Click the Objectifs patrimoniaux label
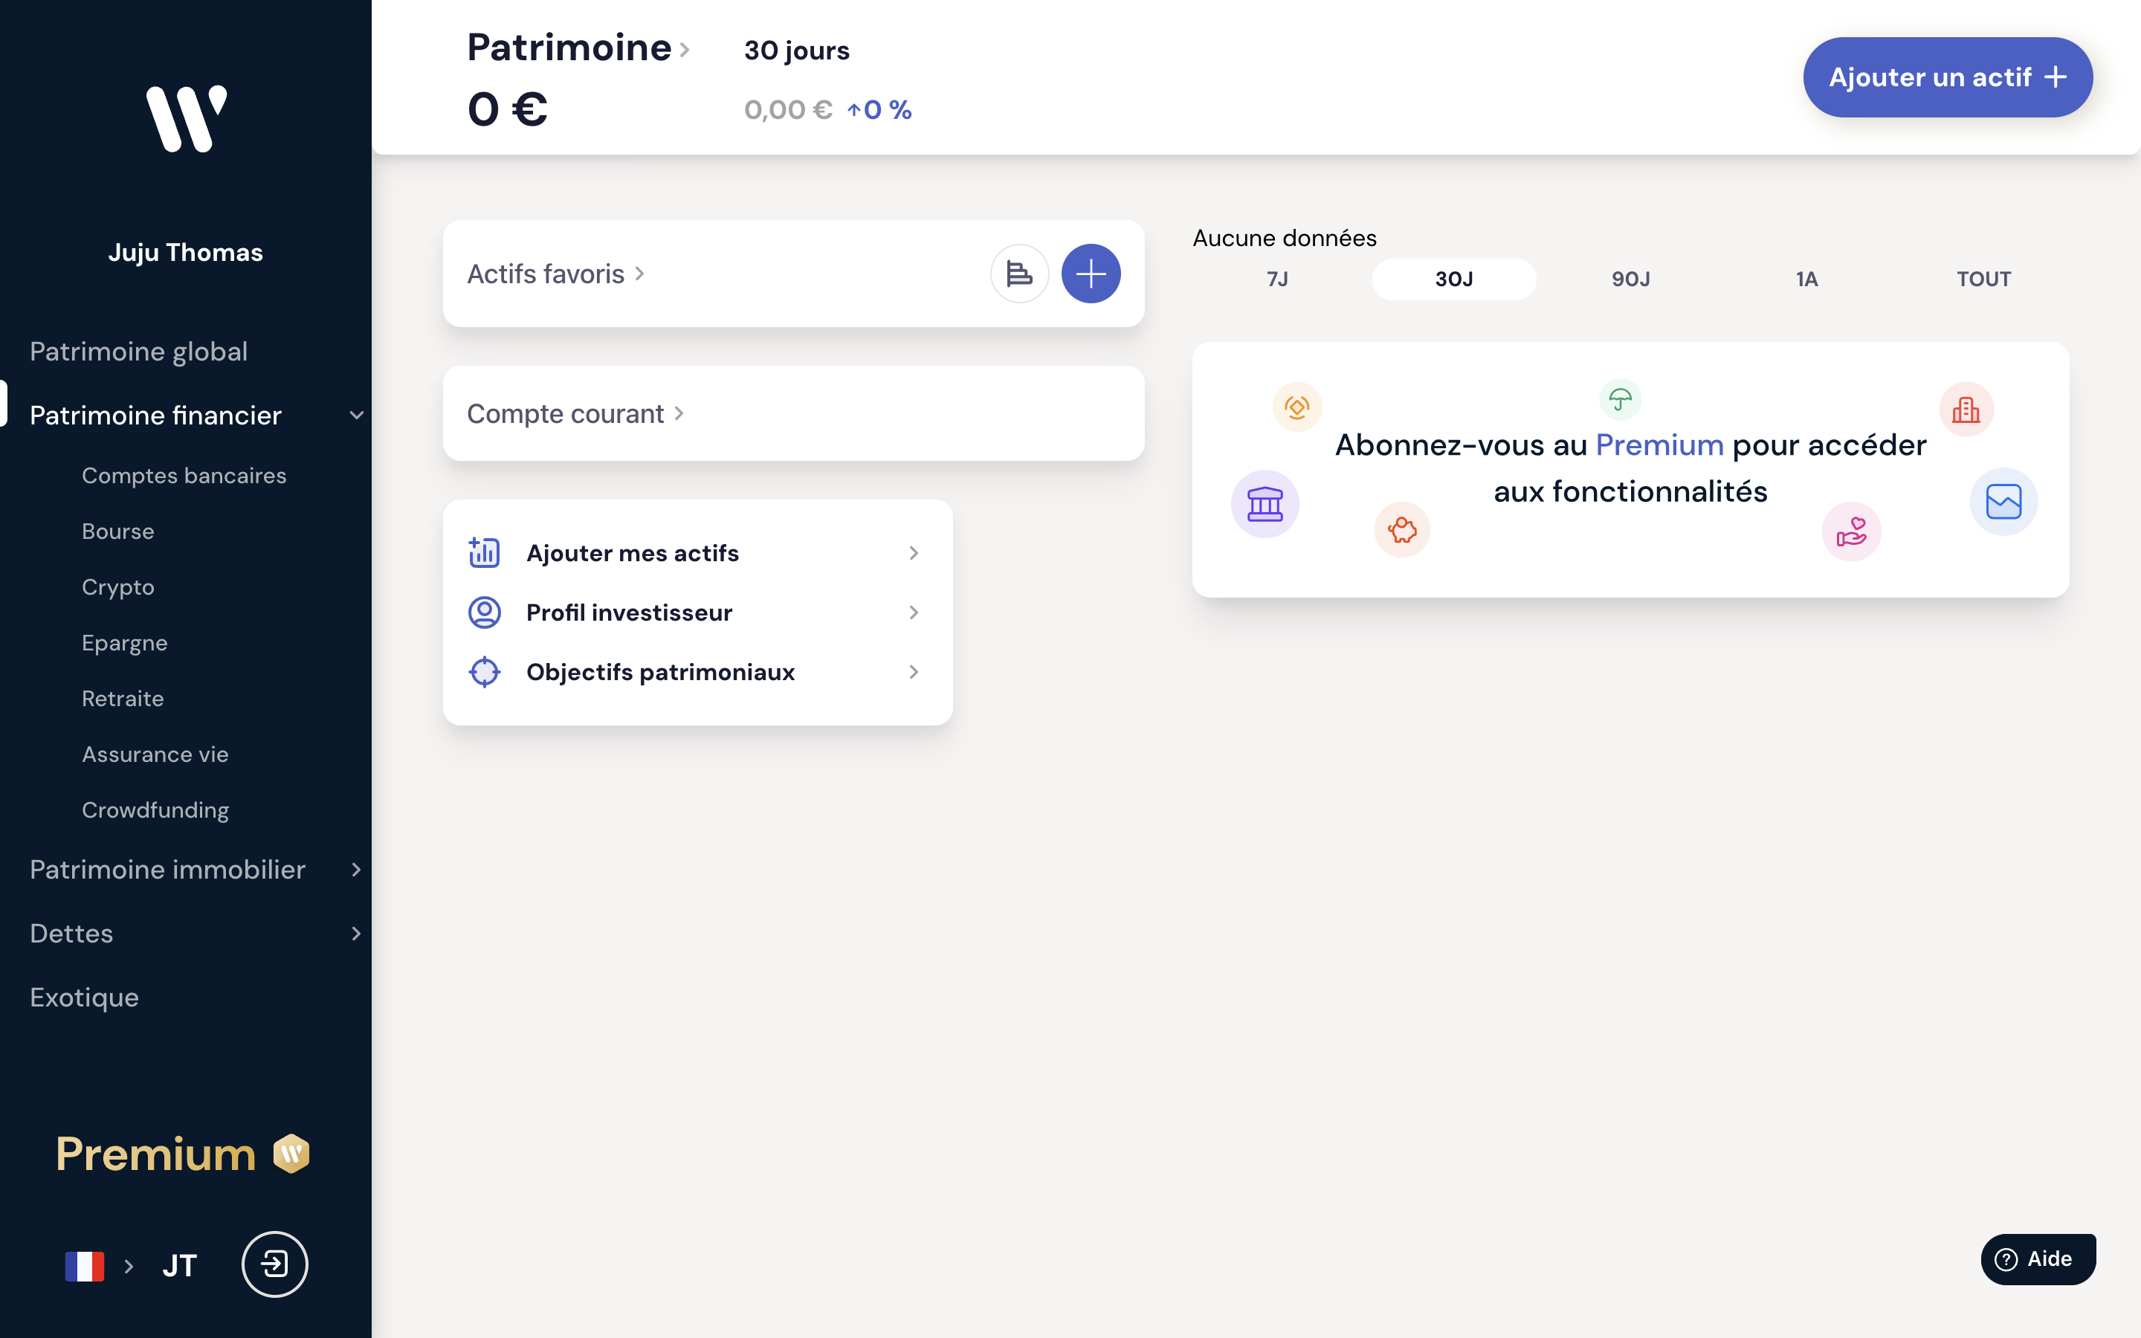This screenshot has height=1338, width=2141. point(660,672)
